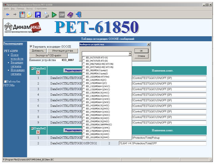Save using the blue floppy disk icon

pos(38,15)
